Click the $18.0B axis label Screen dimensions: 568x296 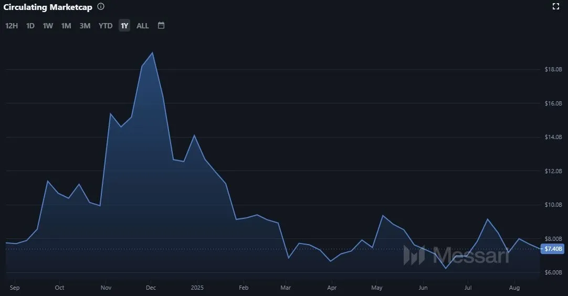pos(553,69)
